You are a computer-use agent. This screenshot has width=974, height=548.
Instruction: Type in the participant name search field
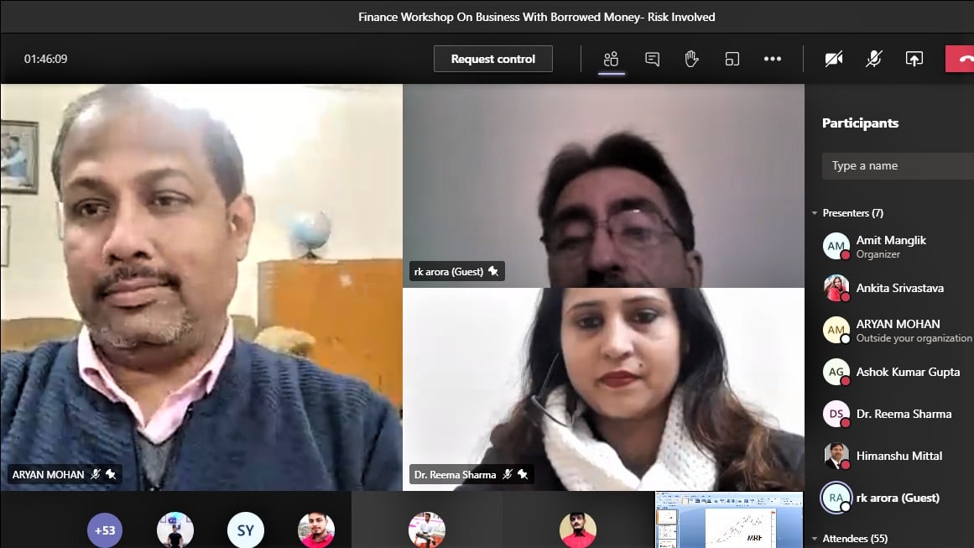pyautogui.click(x=896, y=166)
